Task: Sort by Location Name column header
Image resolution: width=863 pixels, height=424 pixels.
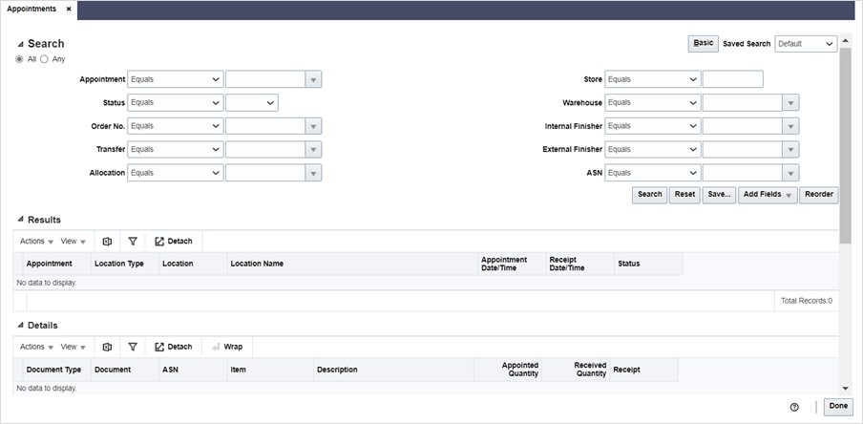Action: pos(352,264)
